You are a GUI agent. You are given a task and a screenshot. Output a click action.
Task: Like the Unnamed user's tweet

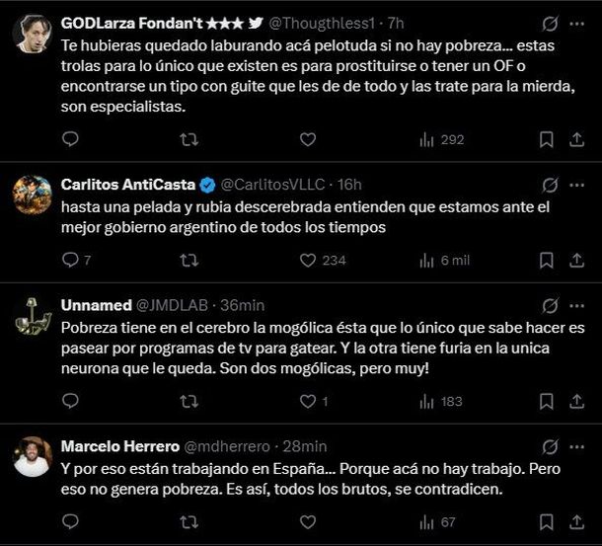pos(308,401)
